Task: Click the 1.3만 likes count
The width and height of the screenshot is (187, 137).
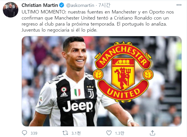Action: tap(120, 133)
